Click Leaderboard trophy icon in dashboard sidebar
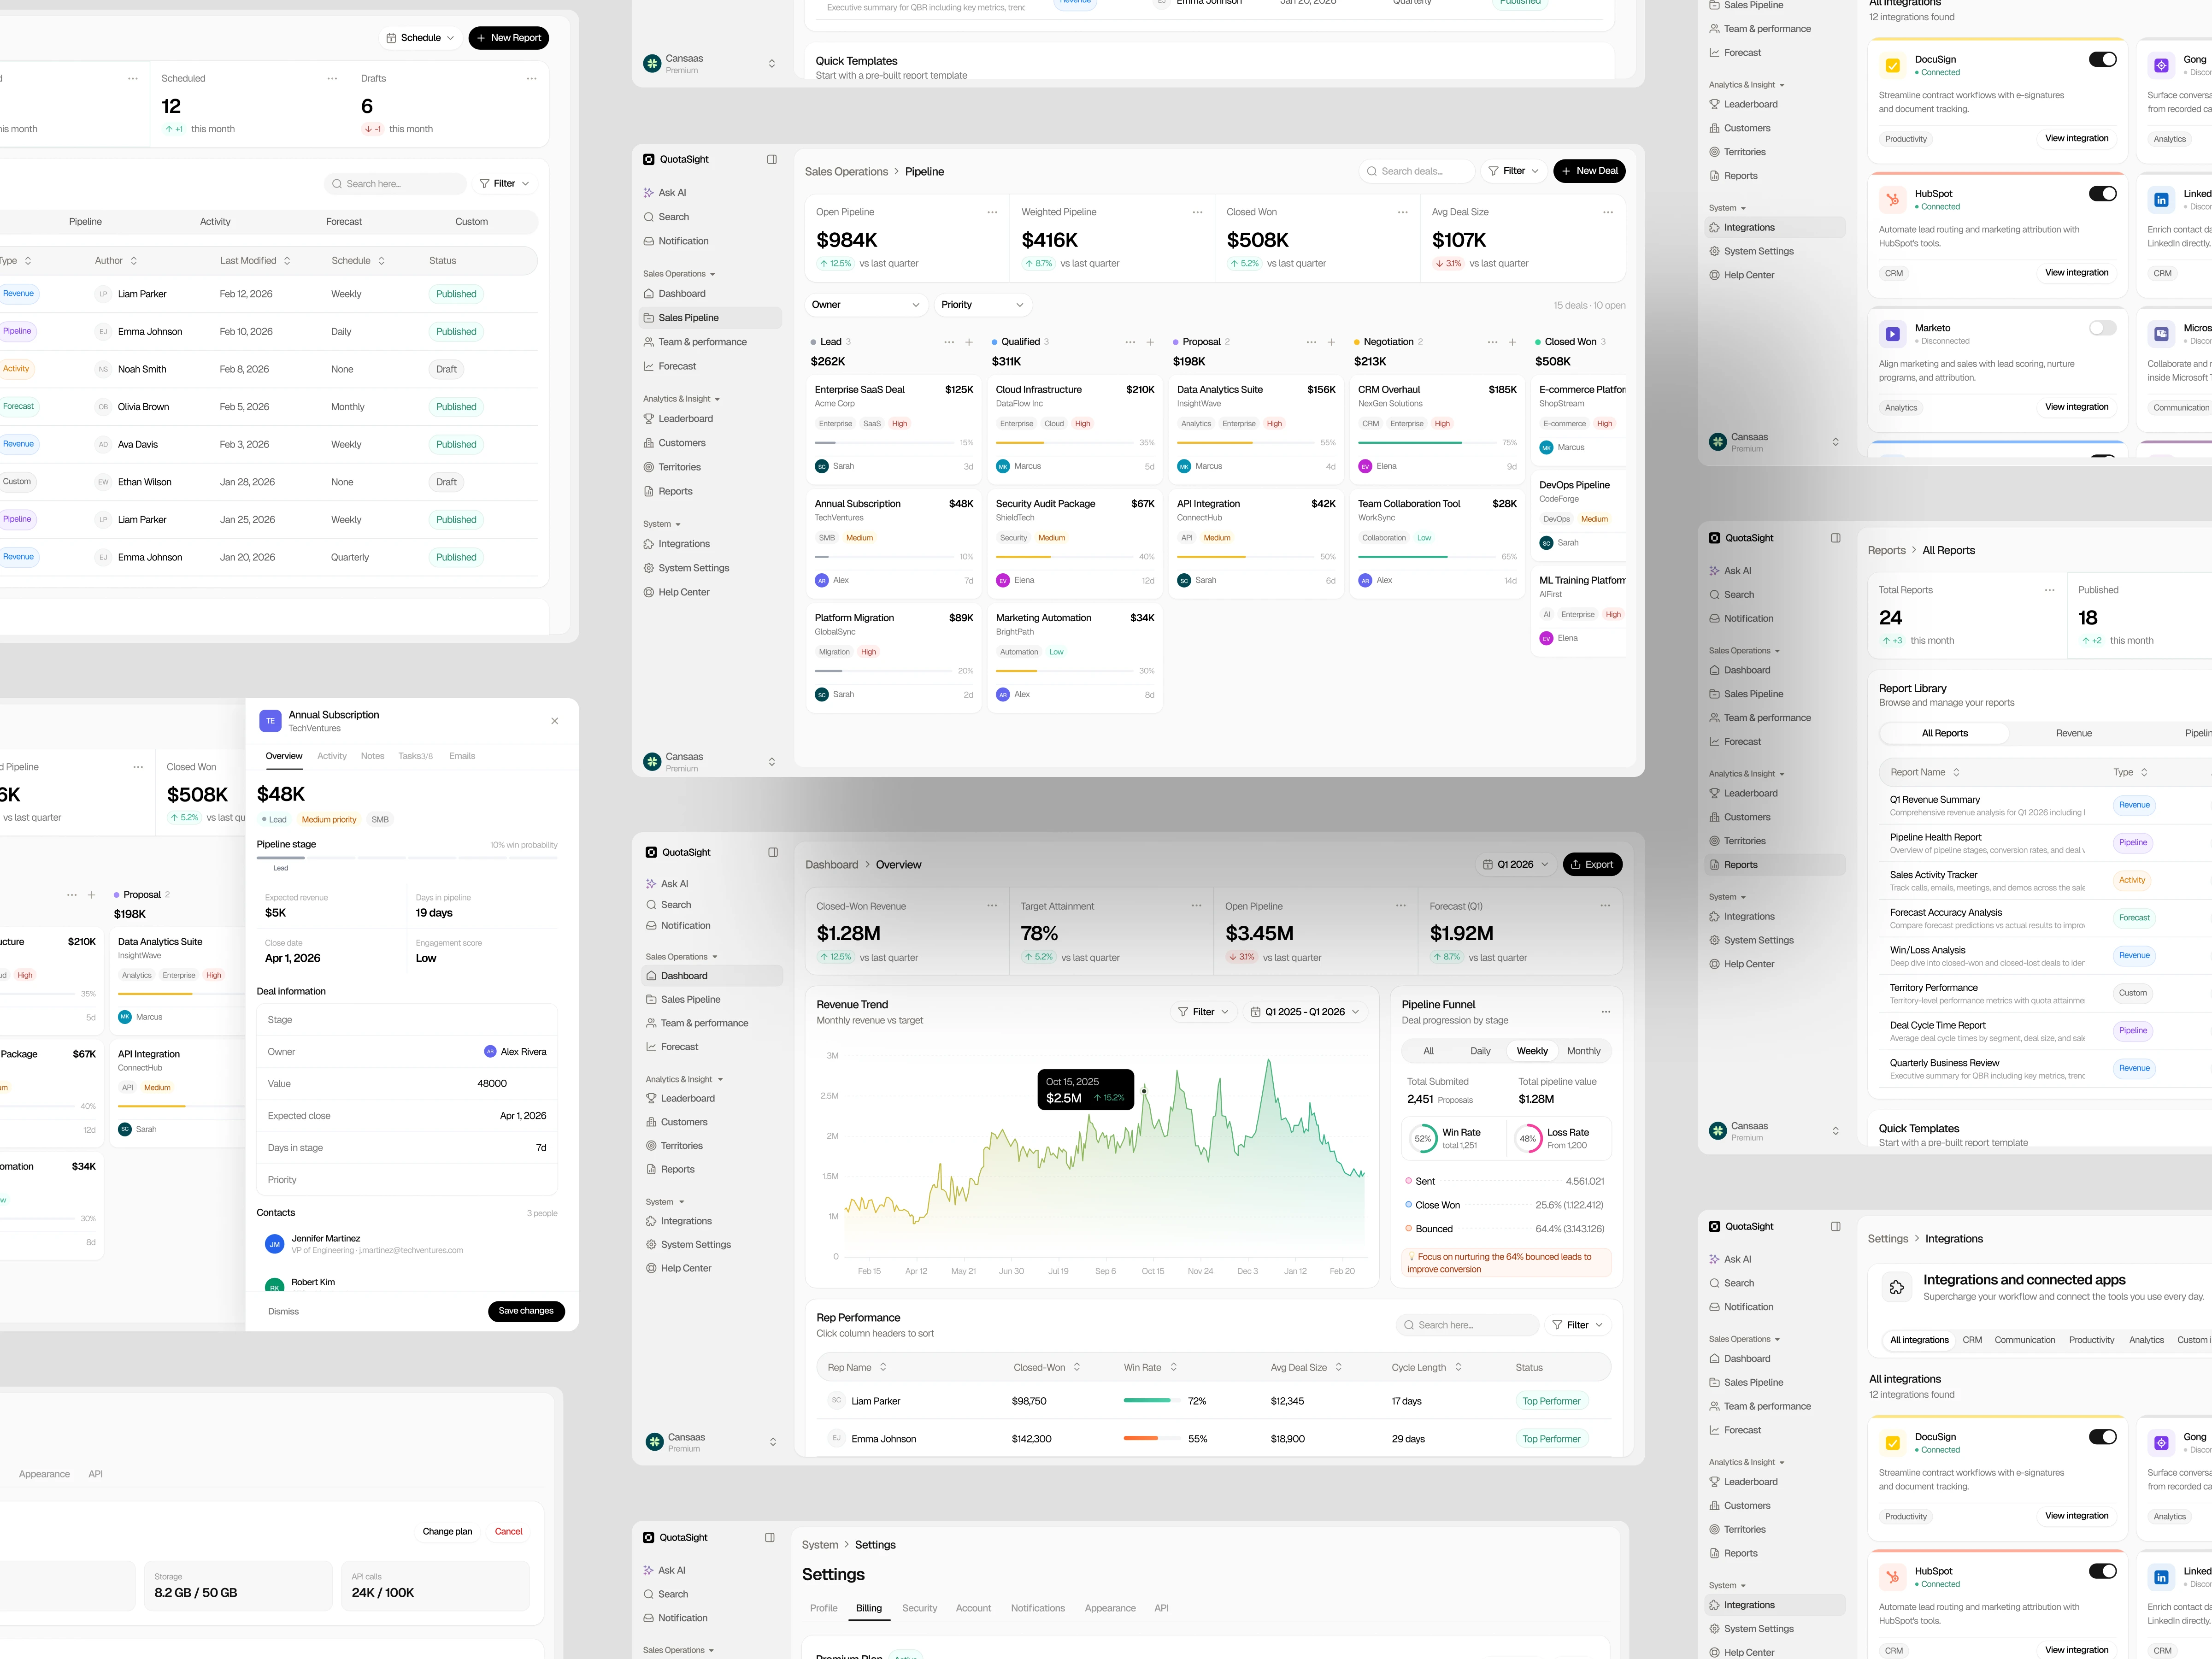The width and height of the screenshot is (2212, 1659). (651, 1098)
